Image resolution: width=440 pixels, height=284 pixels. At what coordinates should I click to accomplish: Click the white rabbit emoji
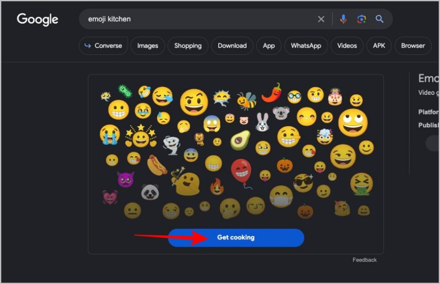263,122
